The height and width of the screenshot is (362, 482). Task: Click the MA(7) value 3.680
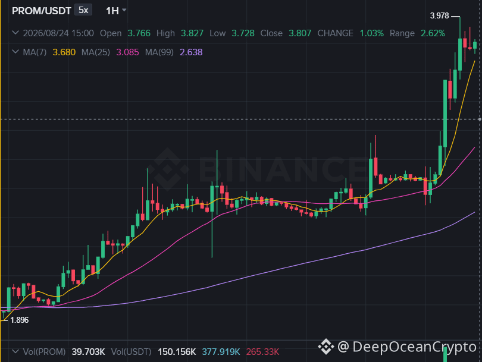point(64,52)
